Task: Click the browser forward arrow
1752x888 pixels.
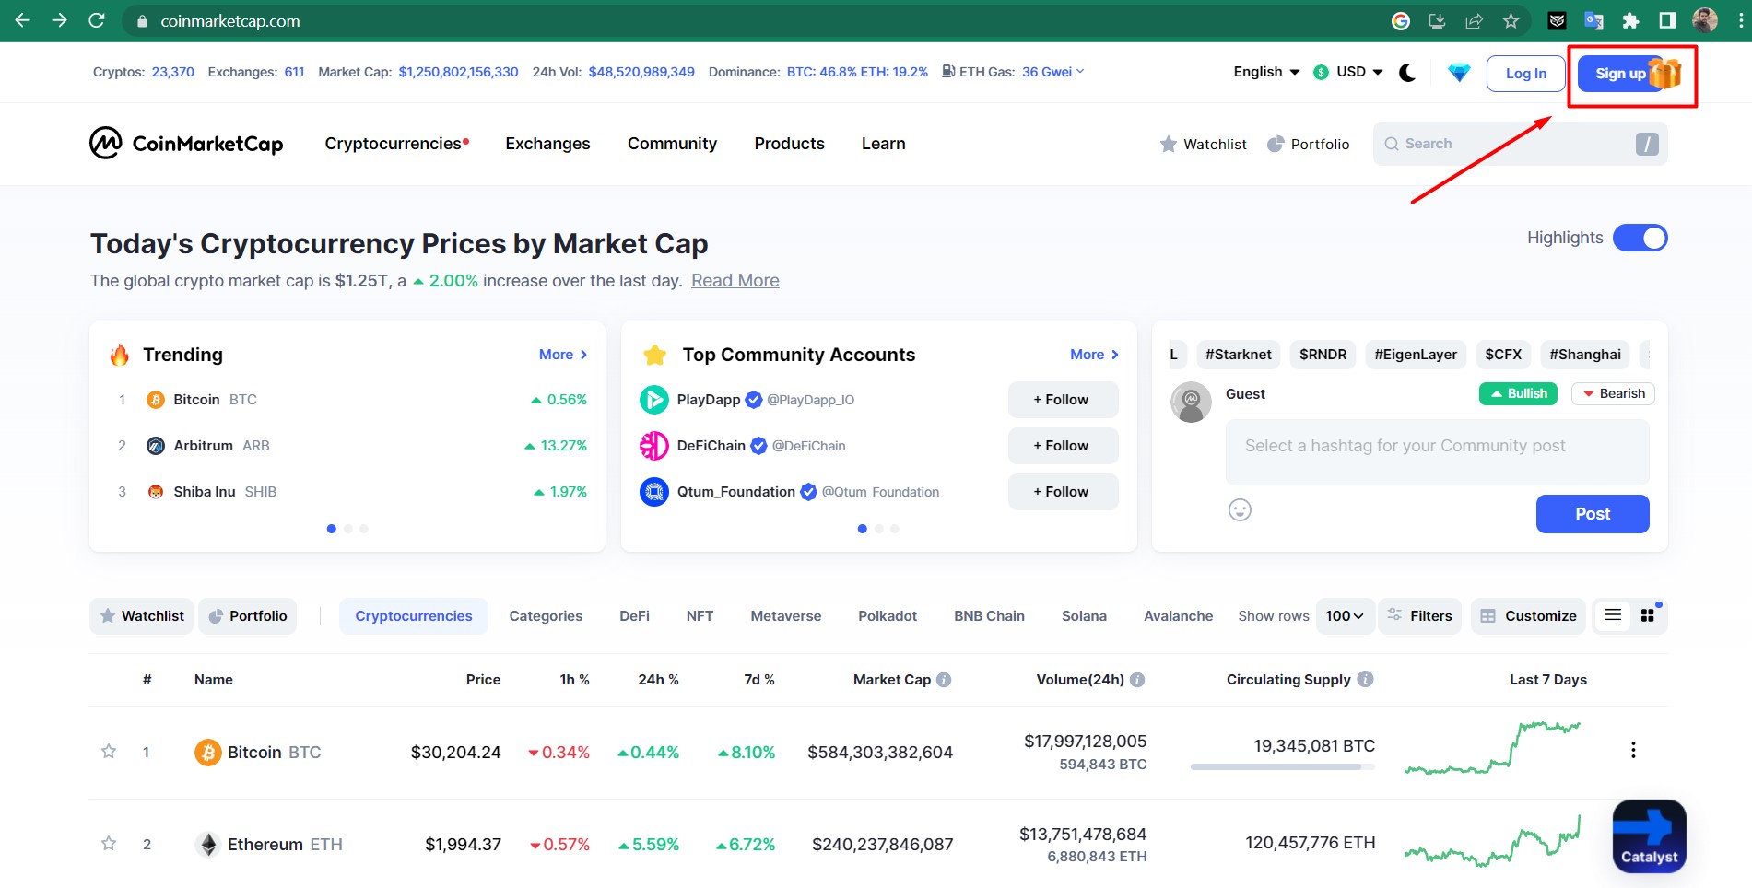Action: click(x=60, y=20)
